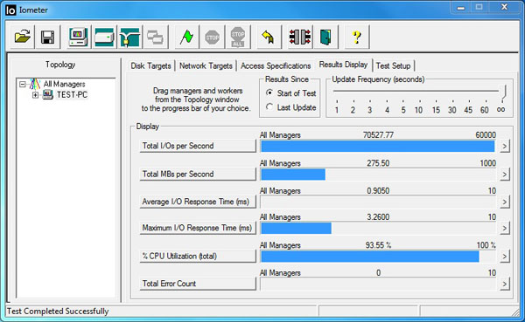
Task: Switch to the Disk Targets tab
Action: click(151, 65)
